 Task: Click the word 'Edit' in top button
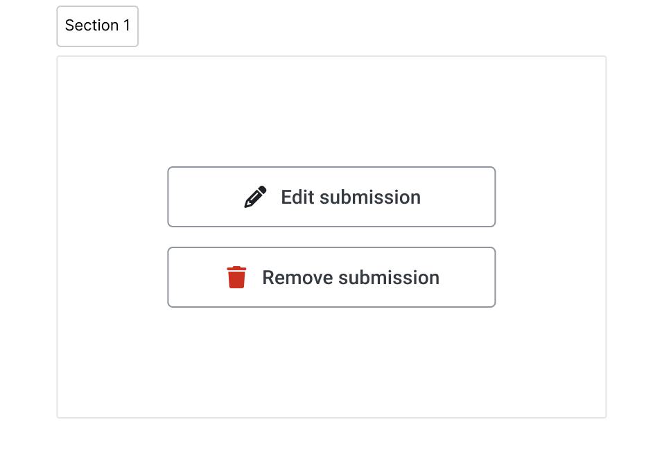(x=297, y=197)
